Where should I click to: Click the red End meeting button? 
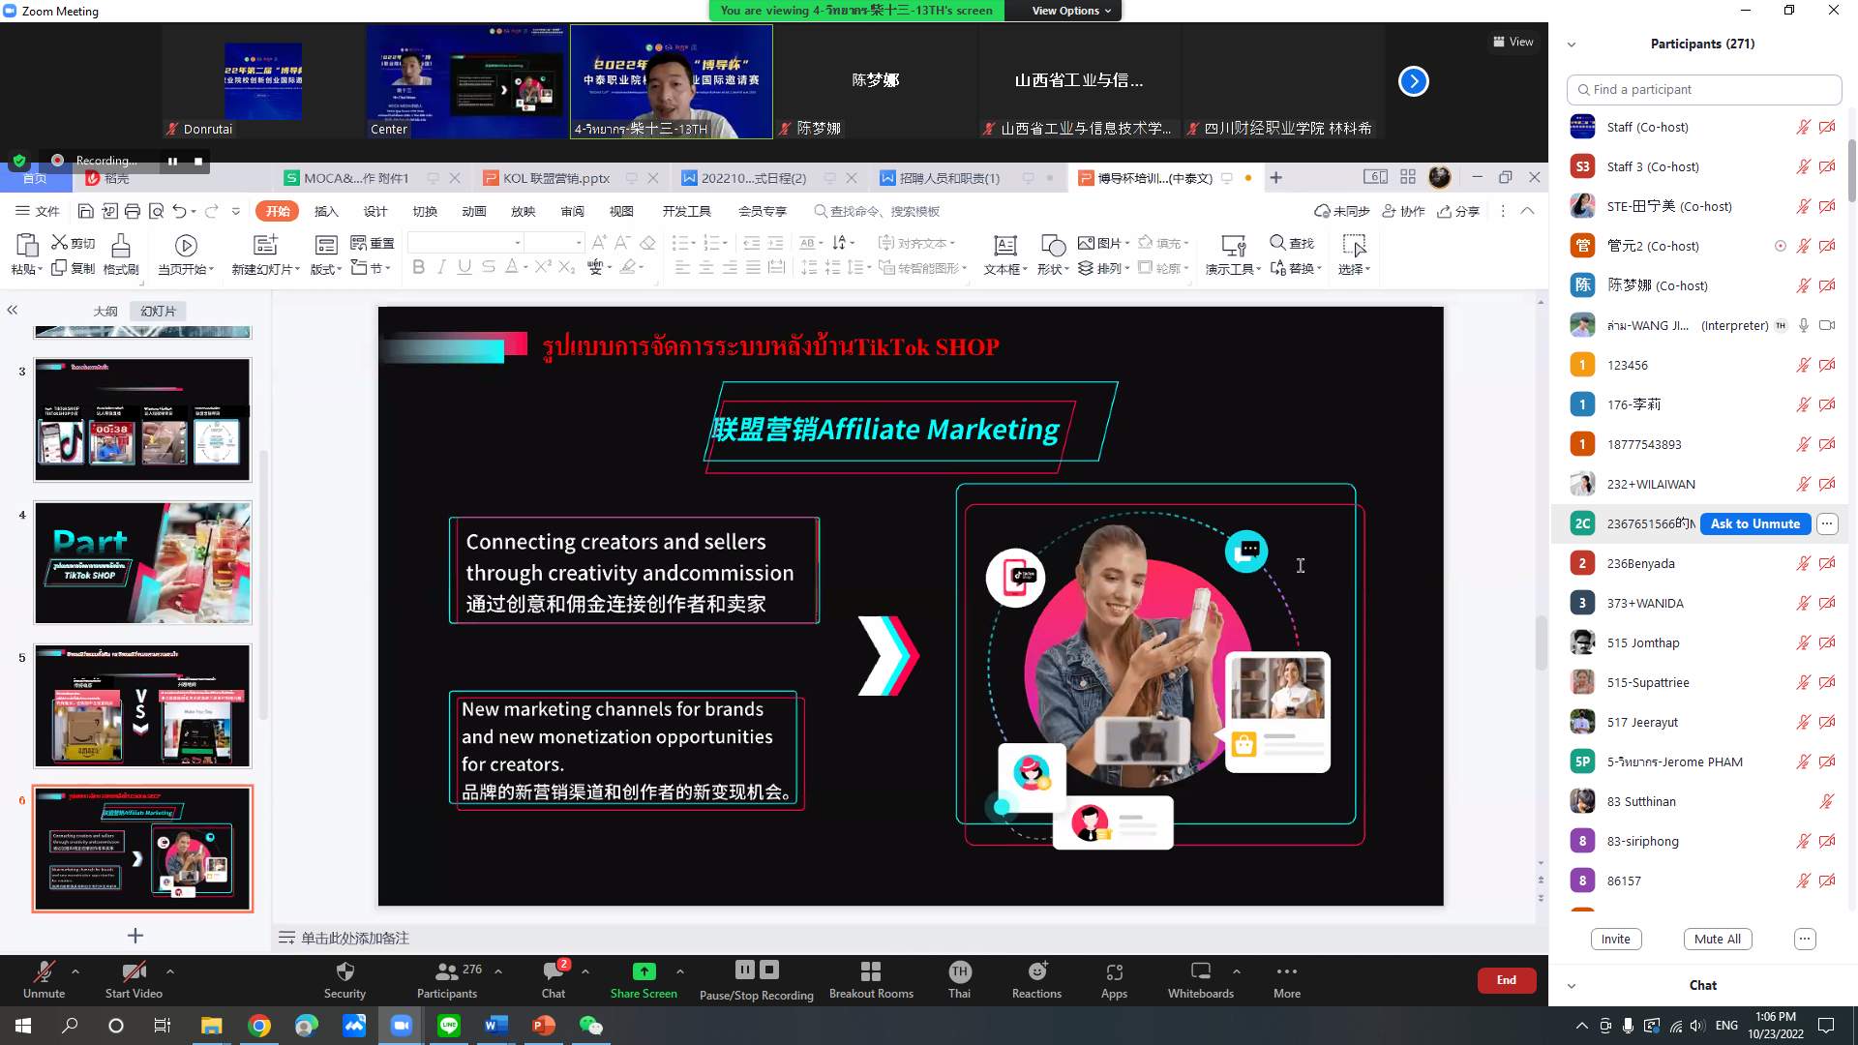pos(1506,980)
